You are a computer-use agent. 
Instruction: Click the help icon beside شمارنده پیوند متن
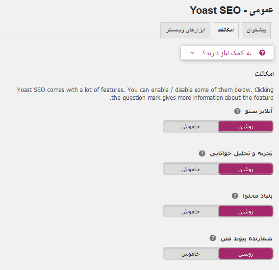click(x=213, y=238)
